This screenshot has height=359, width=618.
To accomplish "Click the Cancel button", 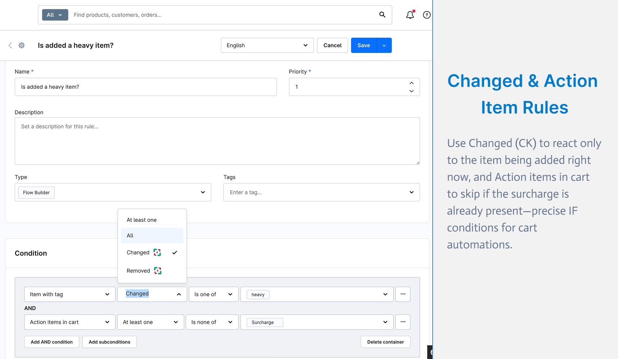I will pyautogui.click(x=332, y=45).
